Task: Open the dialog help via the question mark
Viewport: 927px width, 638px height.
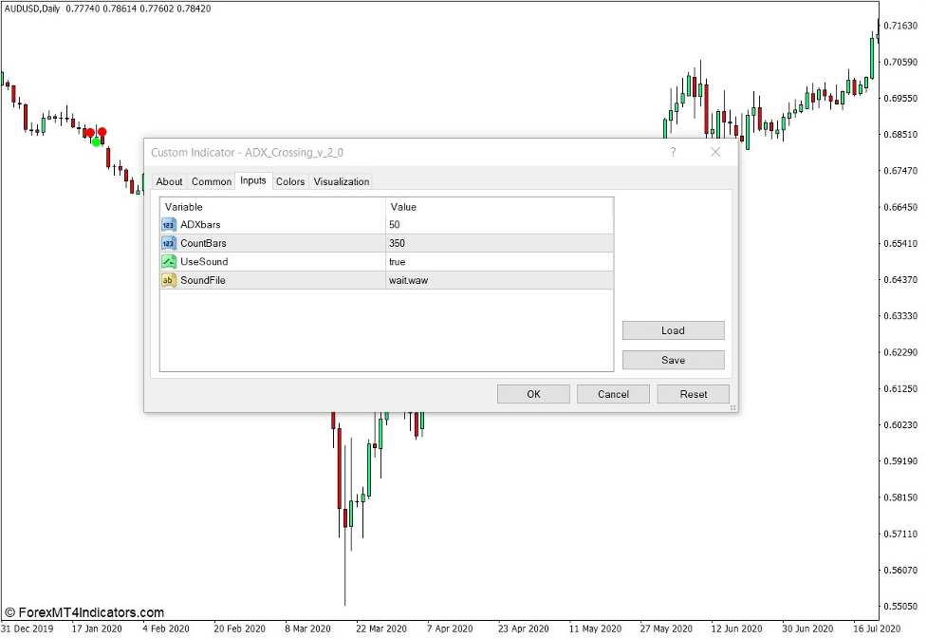Action: [673, 152]
